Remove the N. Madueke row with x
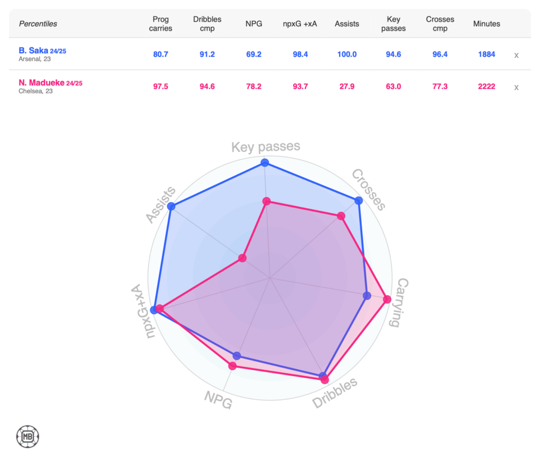This screenshot has height=472, width=540. click(x=516, y=88)
